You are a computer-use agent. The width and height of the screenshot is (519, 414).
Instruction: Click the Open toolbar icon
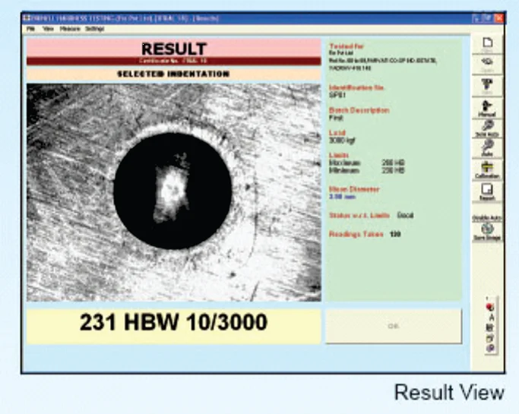point(487,65)
